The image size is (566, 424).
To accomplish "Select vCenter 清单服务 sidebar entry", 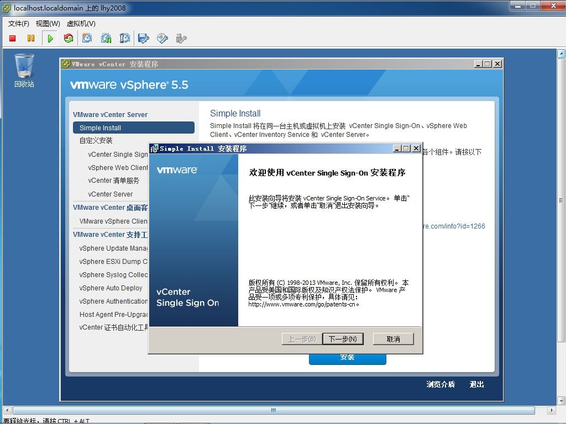I will click(113, 181).
